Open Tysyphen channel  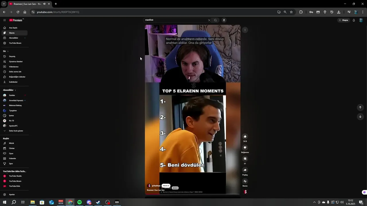point(14,111)
